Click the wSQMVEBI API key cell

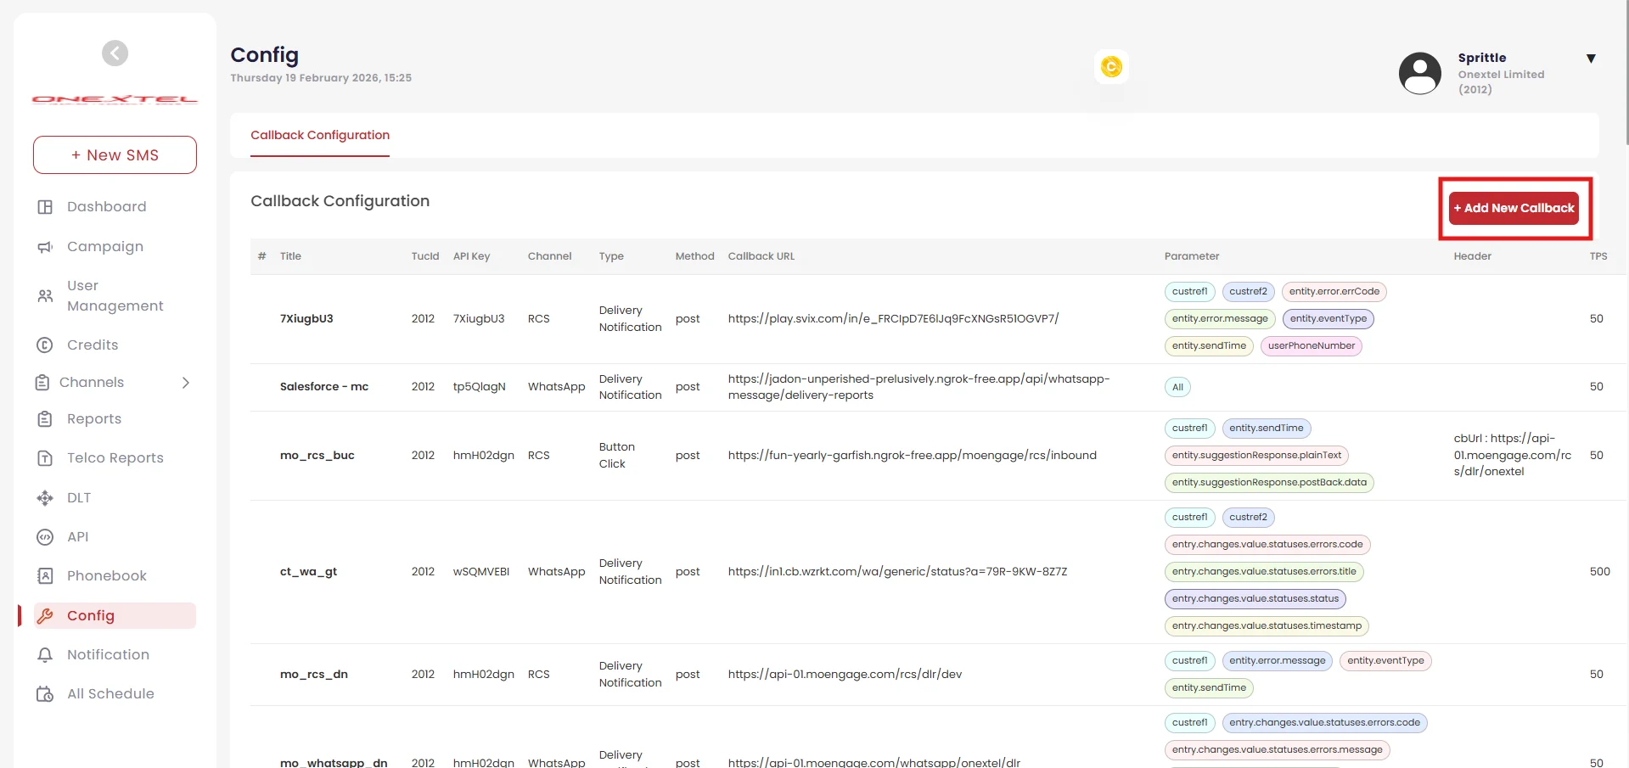pos(481,572)
